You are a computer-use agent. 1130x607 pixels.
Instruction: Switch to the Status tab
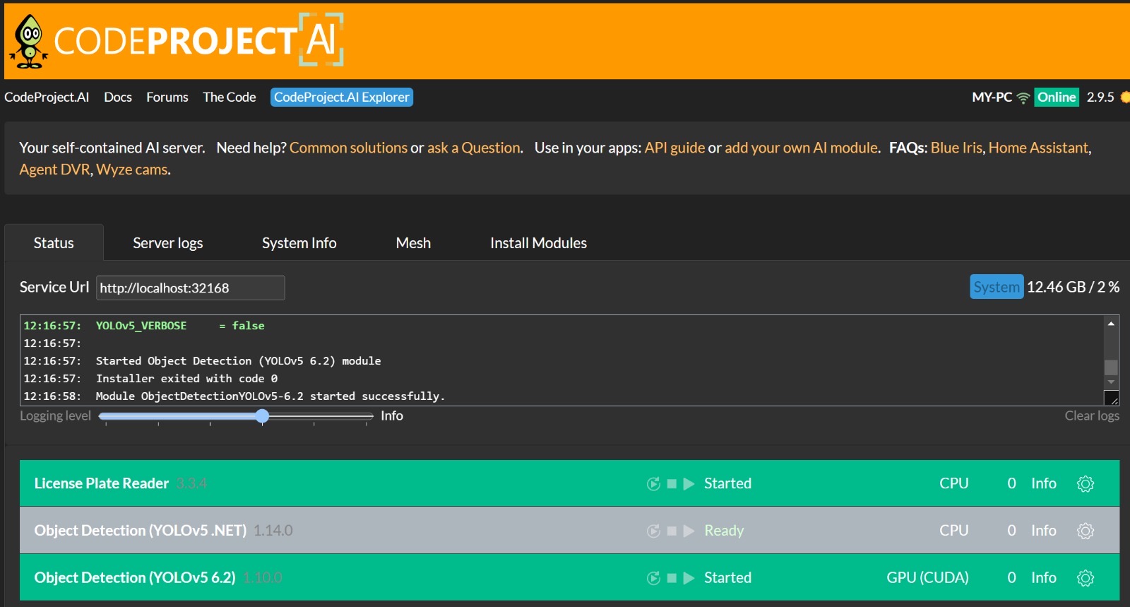click(x=54, y=243)
